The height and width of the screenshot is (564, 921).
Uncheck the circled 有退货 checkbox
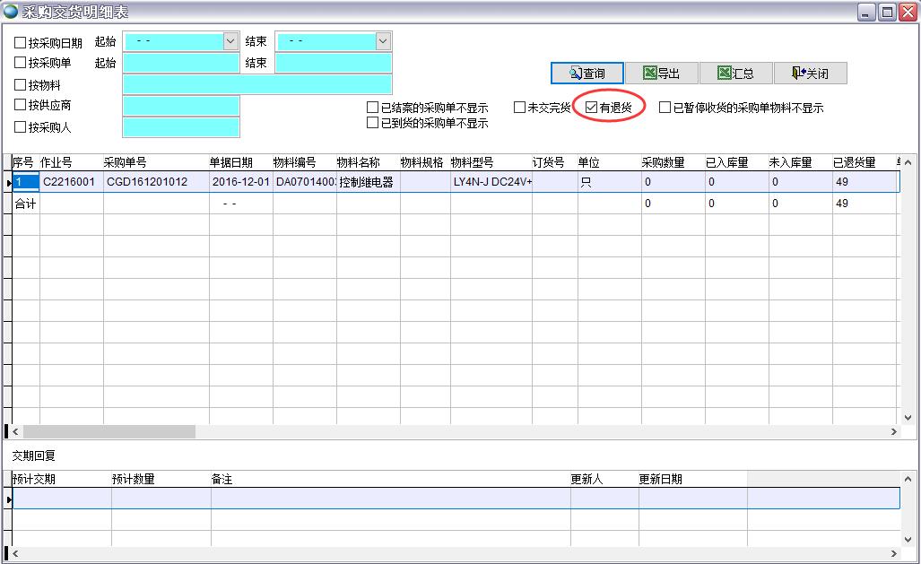pos(590,108)
